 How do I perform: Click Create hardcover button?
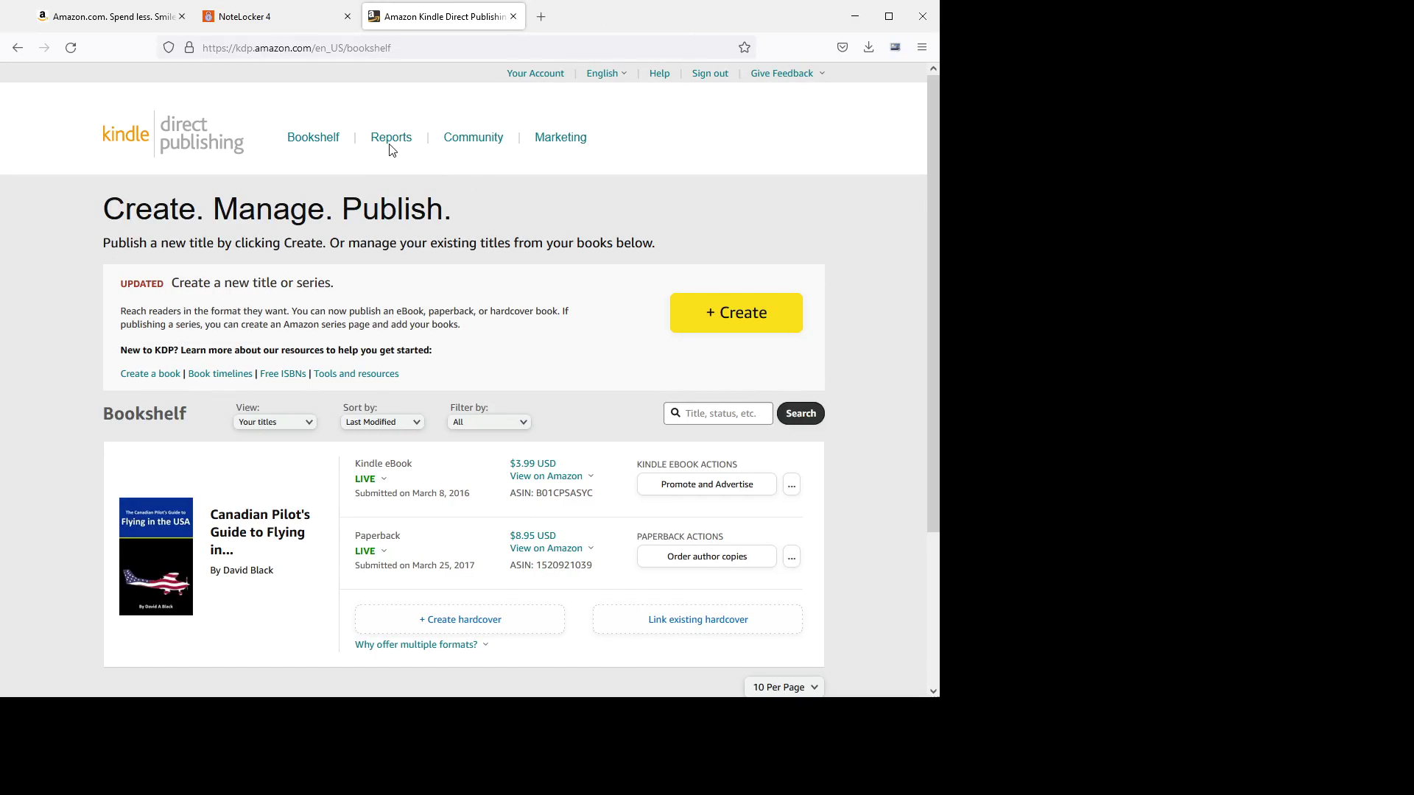tap(460, 620)
